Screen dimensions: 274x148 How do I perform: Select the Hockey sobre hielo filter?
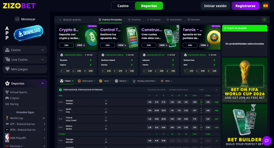coord(145,81)
